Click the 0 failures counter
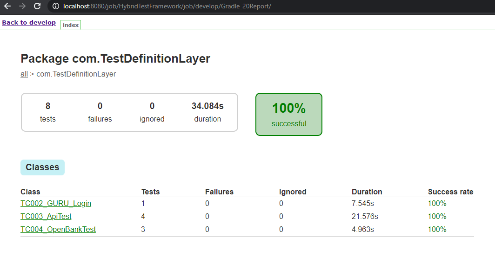The width and height of the screenshot is (495, 270). pos(100,112)
